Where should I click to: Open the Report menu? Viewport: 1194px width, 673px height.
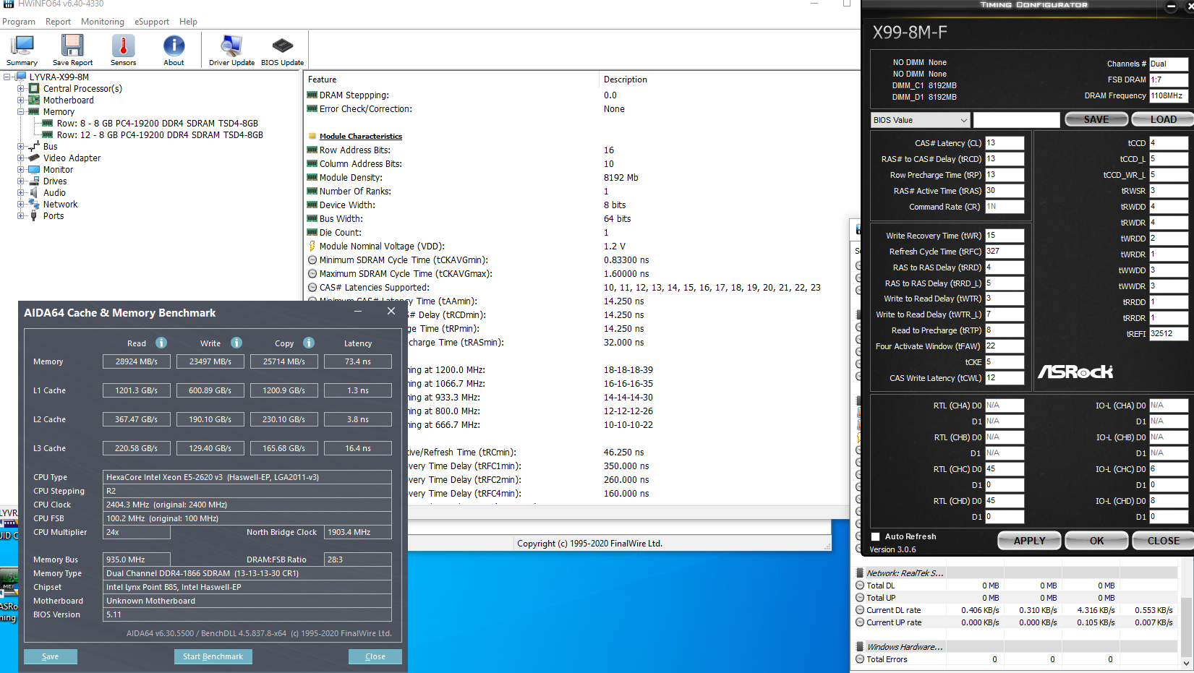[59, 22]
